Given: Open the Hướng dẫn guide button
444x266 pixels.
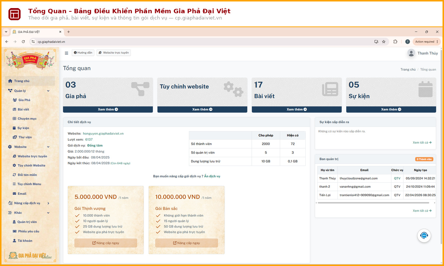Looking at the screenshot, I should (83, 53).
